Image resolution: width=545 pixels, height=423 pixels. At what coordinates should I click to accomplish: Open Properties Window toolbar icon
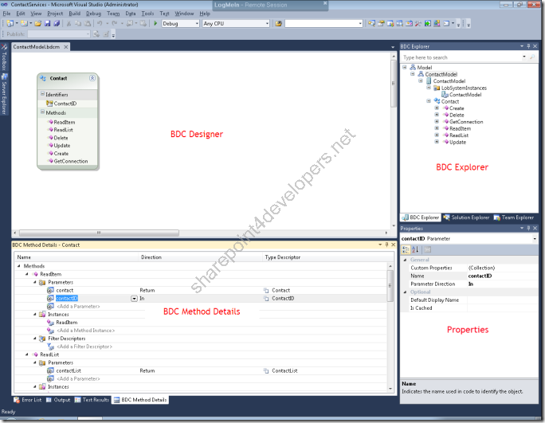pos(381,23)
